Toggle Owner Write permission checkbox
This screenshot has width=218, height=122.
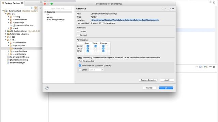[95, 46]
